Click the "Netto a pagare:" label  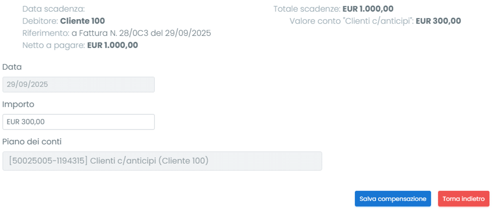tap(53, 46)
